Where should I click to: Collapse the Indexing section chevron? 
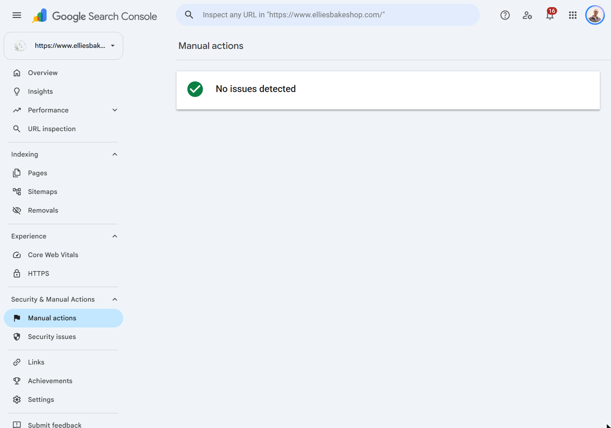pos(115,154)
